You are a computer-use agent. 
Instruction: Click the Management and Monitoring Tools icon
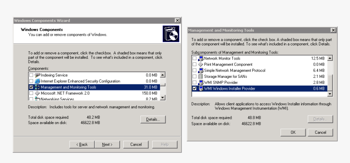(x=37, y=87)
